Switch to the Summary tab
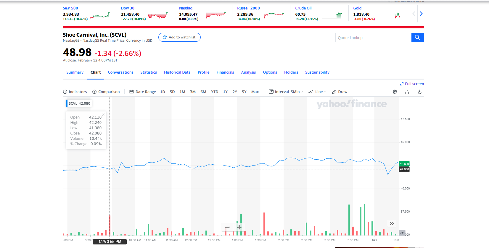Image resolution: width=489 pixels, height=248 pixels. pos(75,72)
